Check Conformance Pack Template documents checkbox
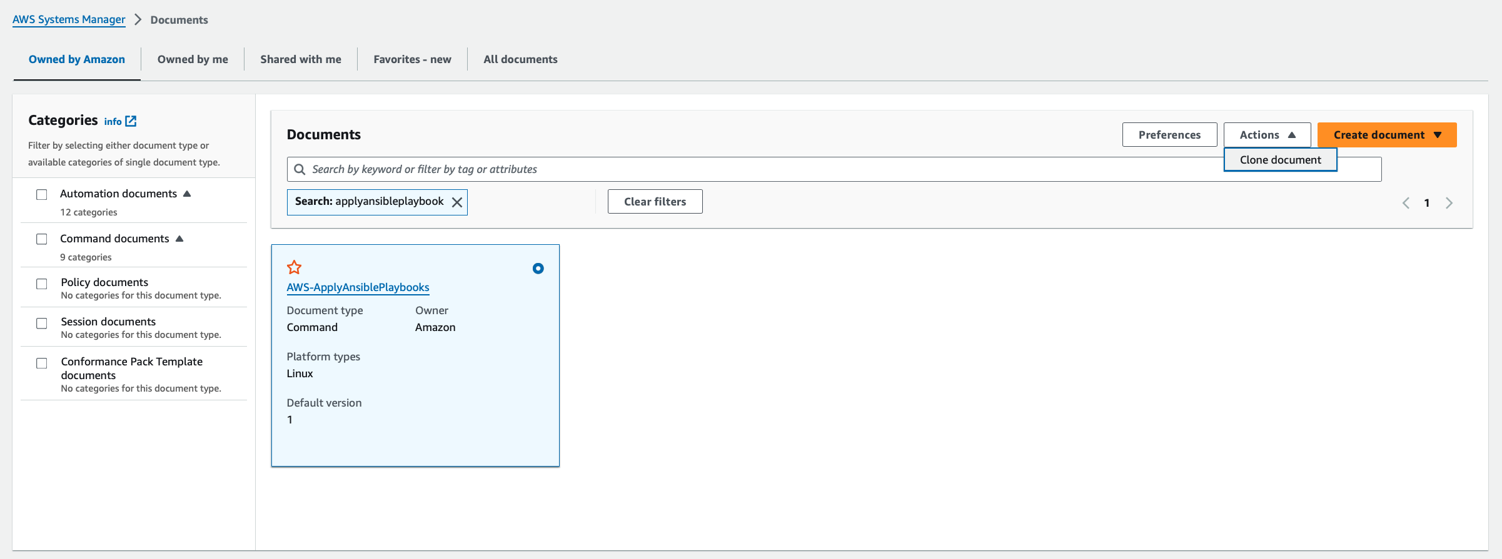 [x=42, y=363]
